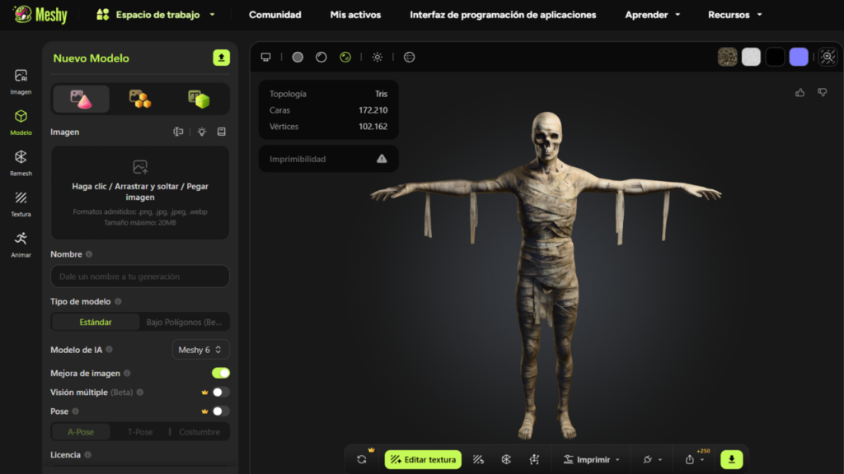
Task: Select the Costumbre pose option
Action: coord(199,431)
